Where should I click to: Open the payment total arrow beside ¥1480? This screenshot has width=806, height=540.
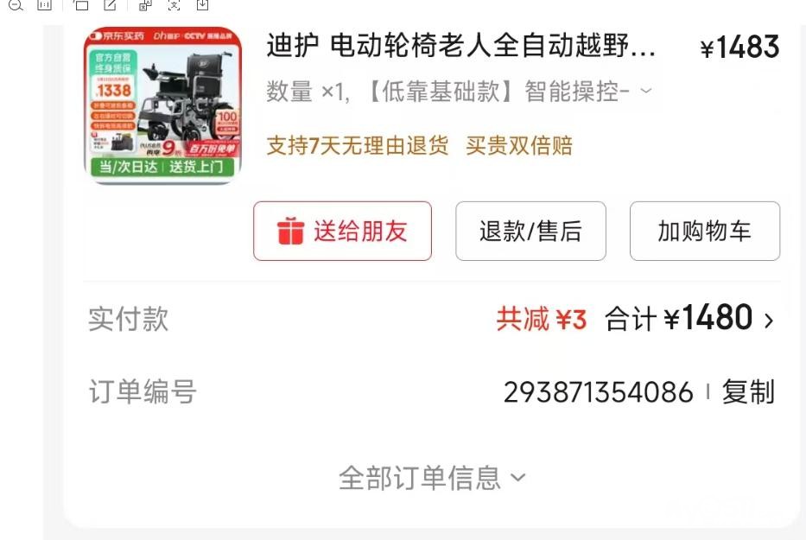click(769, 321)
